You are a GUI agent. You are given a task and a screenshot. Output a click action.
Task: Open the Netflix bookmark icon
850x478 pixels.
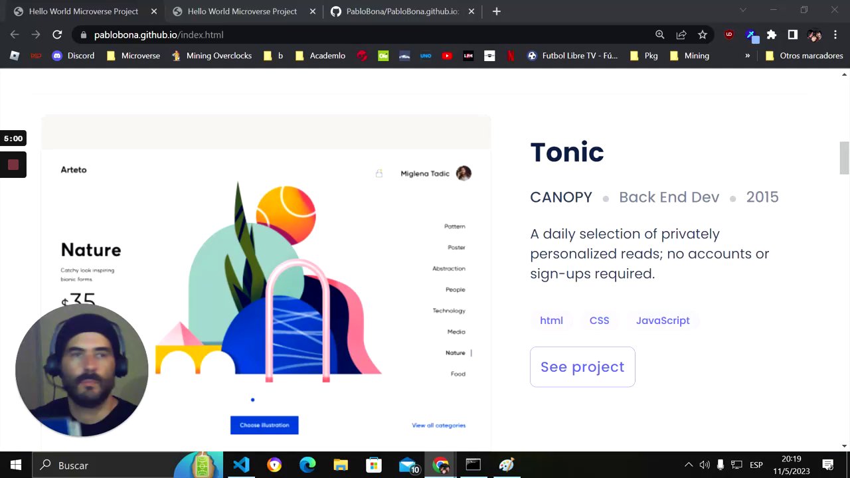pyautogui.click(x=511, y=56)
